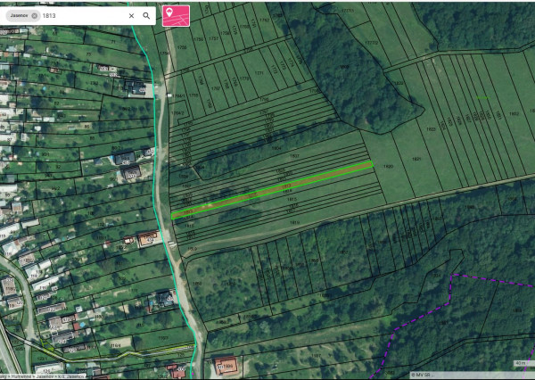
Task: Select parcel 1164 near bottom left
Action: tap(116, 343)
